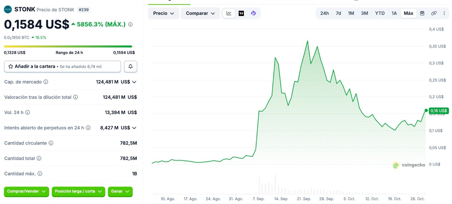452x204 pixels.
Task: Select the 1M time range
Action: (x=351, y=13)
